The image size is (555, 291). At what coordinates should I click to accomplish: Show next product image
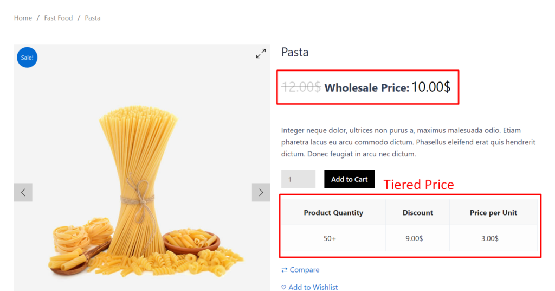[x=261, y=192]
